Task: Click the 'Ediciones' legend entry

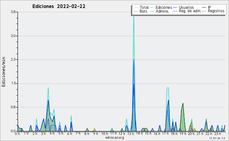Action: point(161,7)
